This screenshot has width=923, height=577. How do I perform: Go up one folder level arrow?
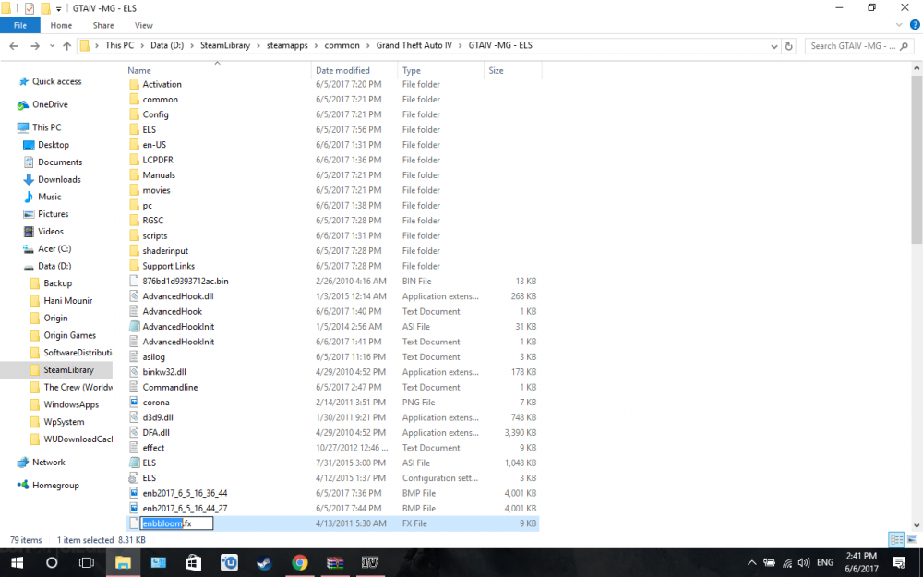pyautogui.click(x=67, y=46)
